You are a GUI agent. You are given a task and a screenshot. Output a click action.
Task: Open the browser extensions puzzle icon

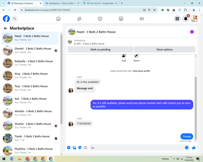tap(185, 10)
